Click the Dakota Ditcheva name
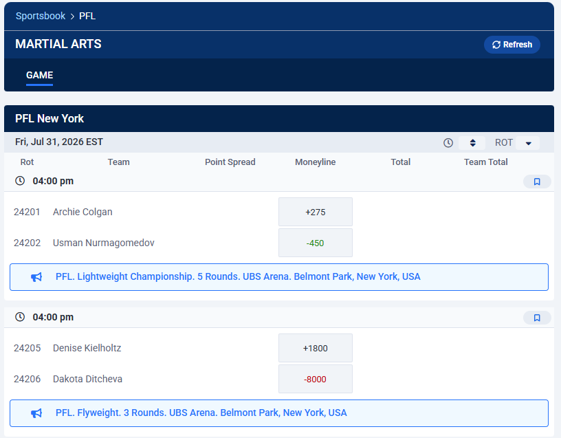Image resolution: width=561 pixels, height=438 pixels. pyautogui.click(x=88, y=379)
